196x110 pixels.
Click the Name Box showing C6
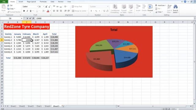point(10,18)
